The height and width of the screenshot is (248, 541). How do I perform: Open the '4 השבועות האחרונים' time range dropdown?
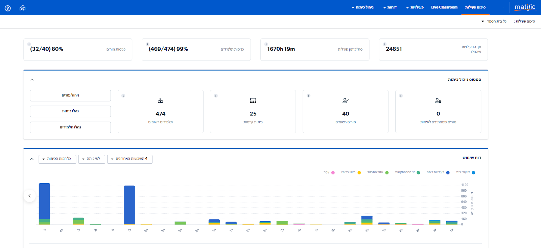pos(130,159)
